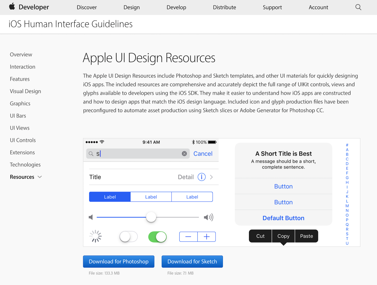Click the plus stepper button
Image resolution: width=377 pixels, height=285 pixels.
pos(206,237)
